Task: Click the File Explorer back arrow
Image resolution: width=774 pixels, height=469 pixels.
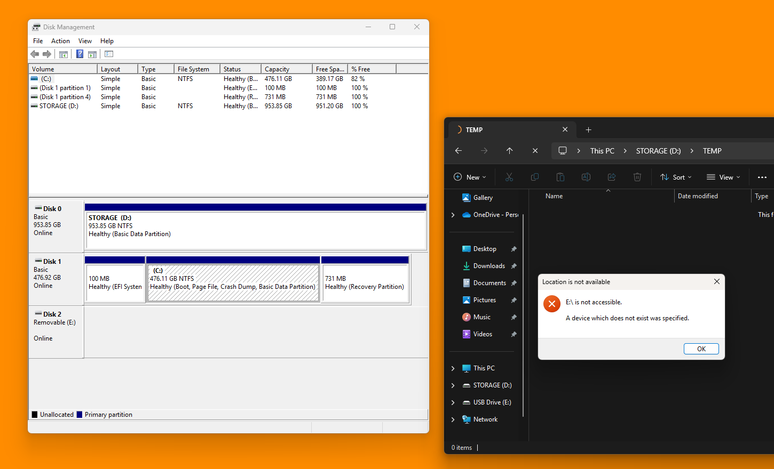Action: click(x=459, y=151)
